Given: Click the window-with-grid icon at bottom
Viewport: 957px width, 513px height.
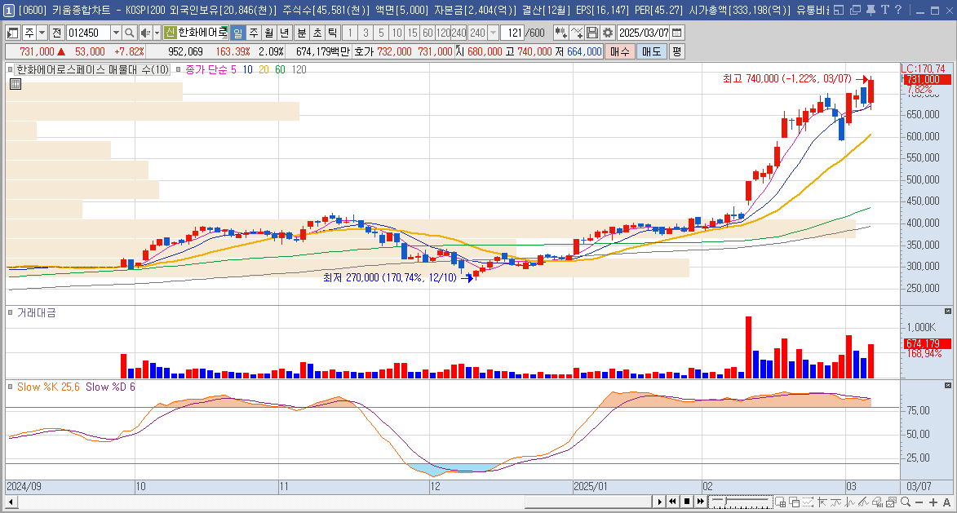Looking at the screenshot, I should (x=780, y=502).
